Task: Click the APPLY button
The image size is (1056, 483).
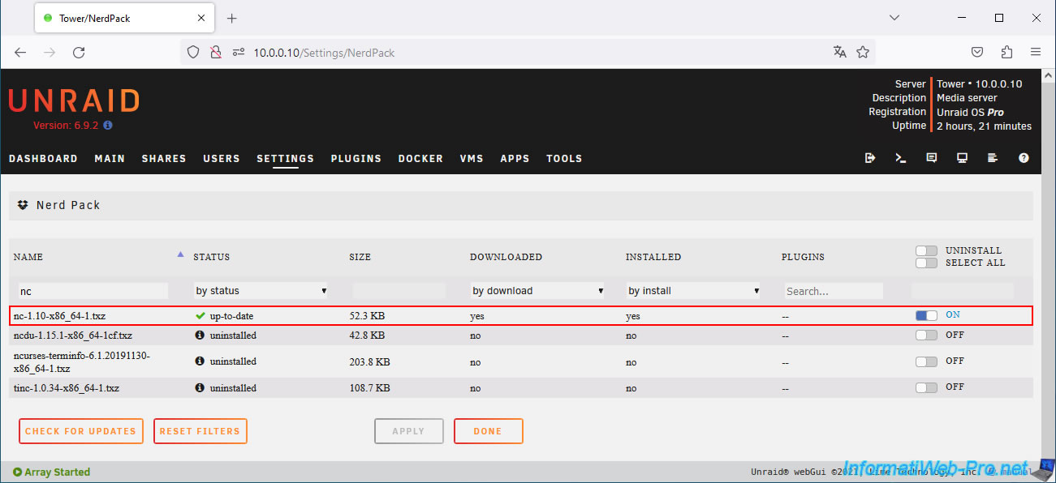Action: (409, 431)
